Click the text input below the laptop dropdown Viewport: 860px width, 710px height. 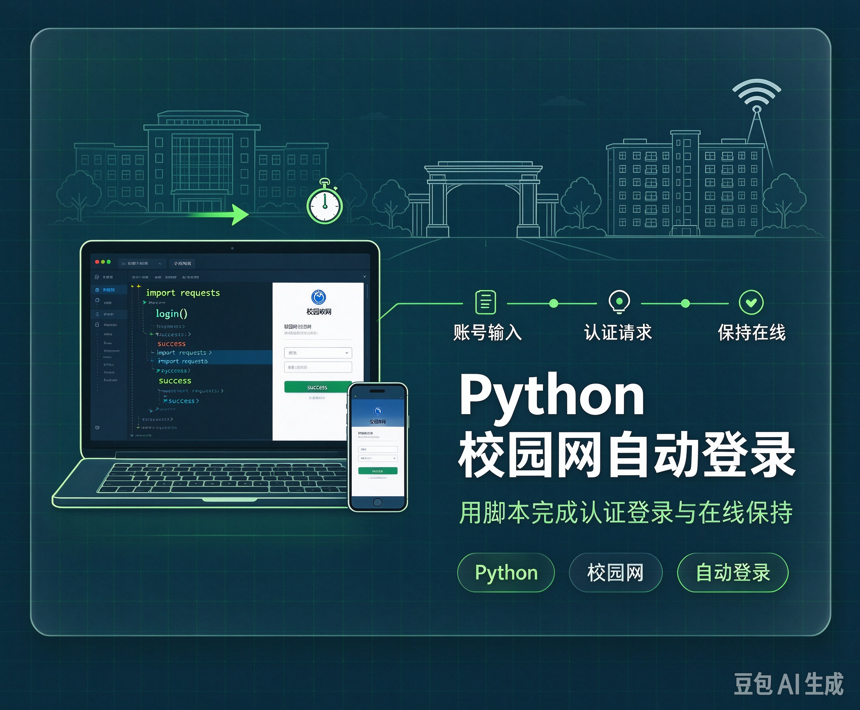pyautogui.click(x=318, y=367)
